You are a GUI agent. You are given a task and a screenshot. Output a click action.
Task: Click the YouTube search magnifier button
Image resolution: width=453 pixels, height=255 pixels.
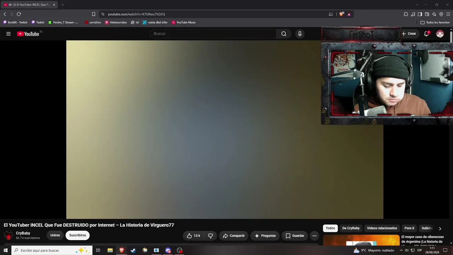[x=284, y=34]
